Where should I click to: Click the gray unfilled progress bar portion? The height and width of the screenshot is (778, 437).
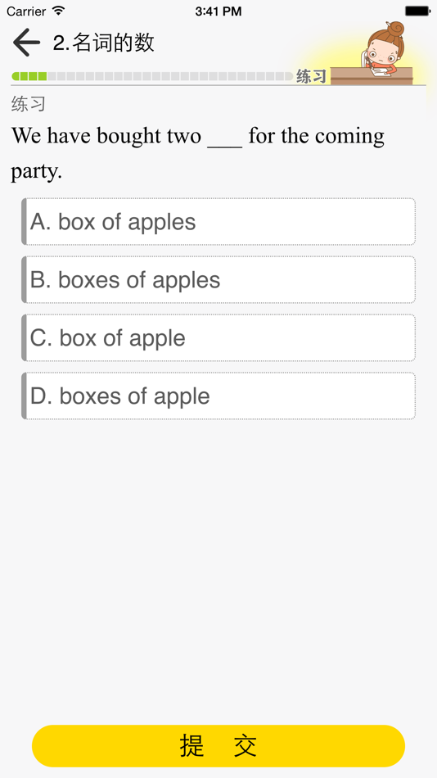tap(170, 76)
